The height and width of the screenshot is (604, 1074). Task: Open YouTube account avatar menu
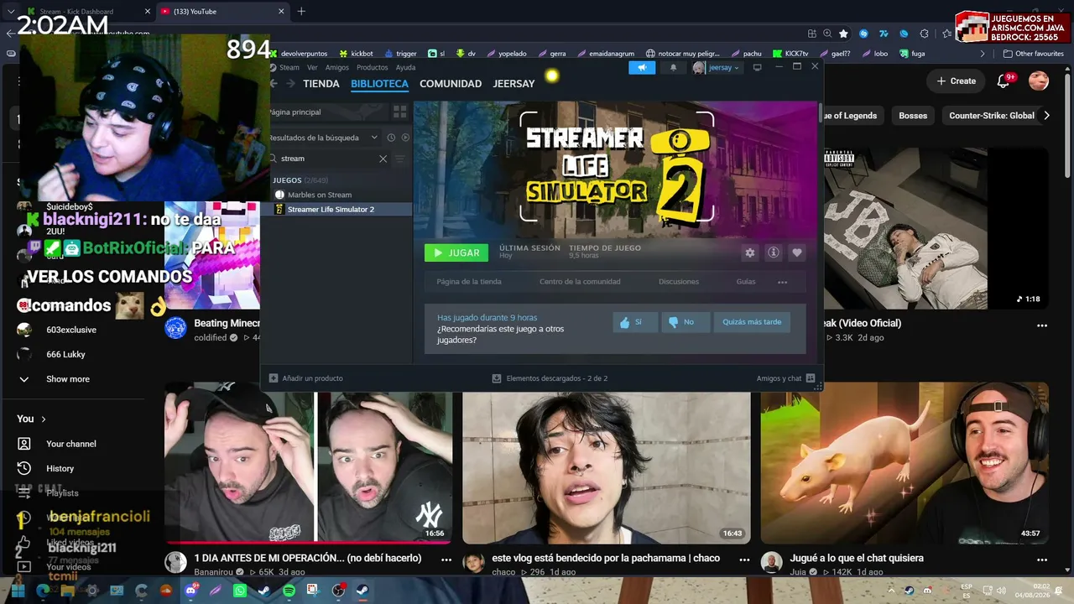pyautogui.click(x=1039, y=81)
